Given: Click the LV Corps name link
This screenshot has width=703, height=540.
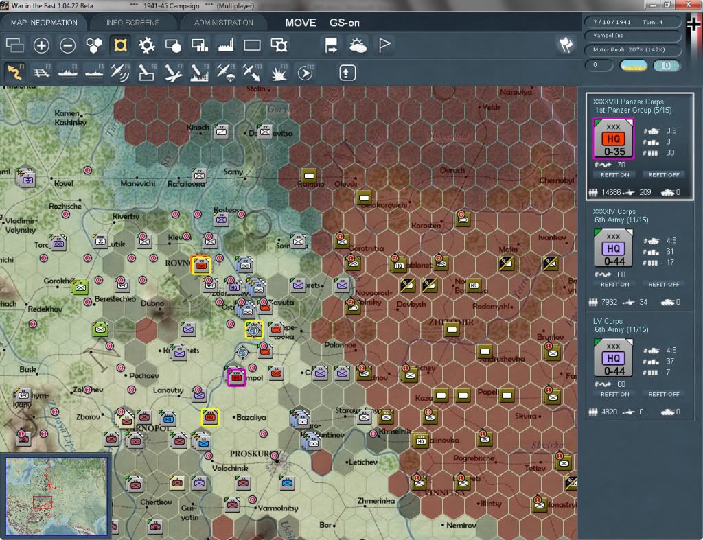Looking at the screenshot, I should (608, 321).
